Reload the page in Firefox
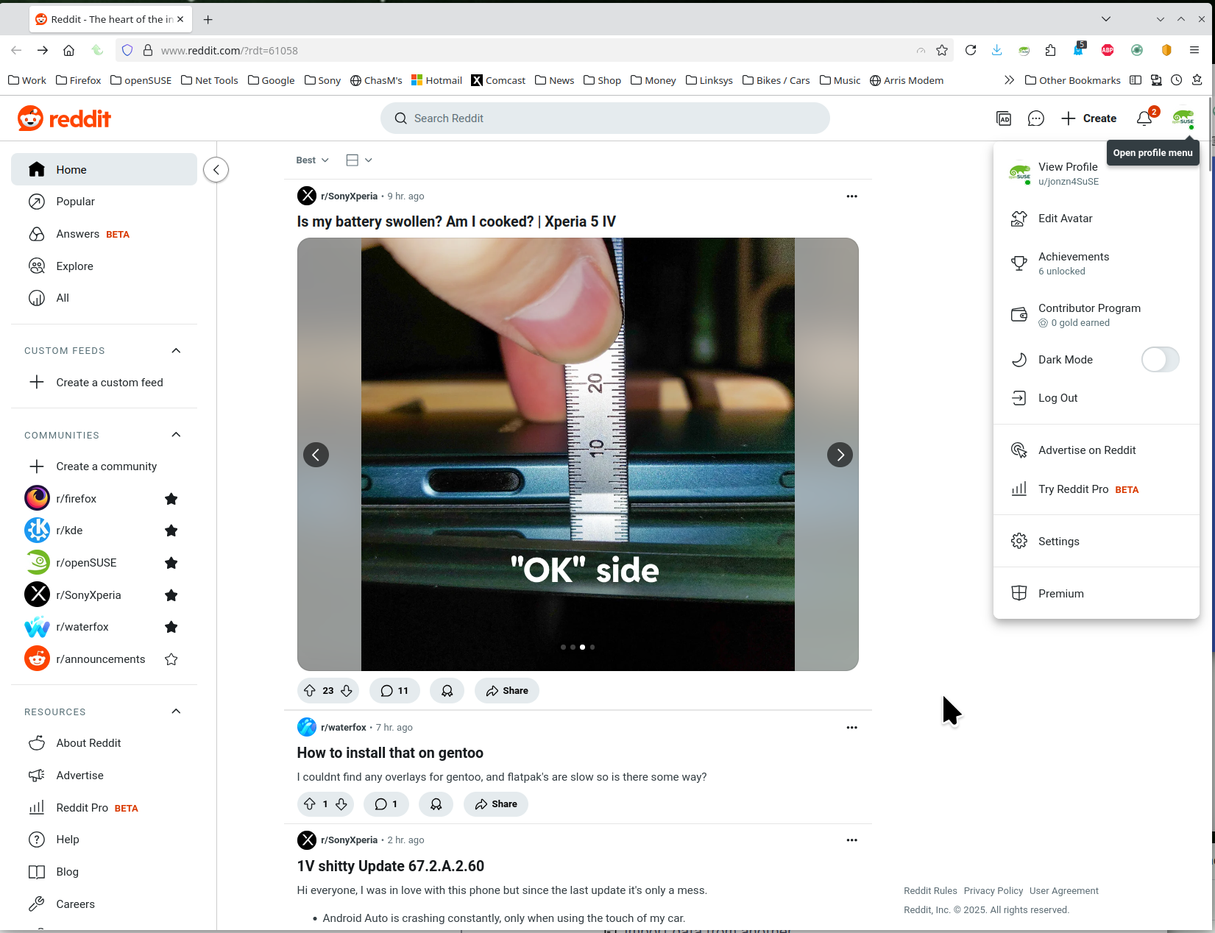 pyautogui.click(x=971, y=50)
